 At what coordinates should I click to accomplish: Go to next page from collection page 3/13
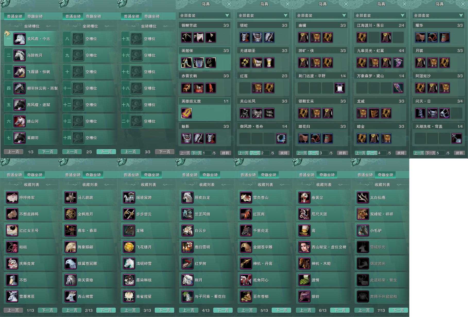(x=164, y=310)
